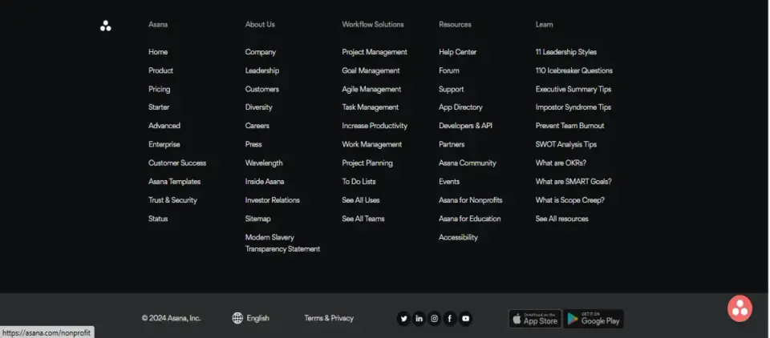Image resolution: width=770 pixels, height=338 pixels.
Task: Open the Product link
Action: pyautogui.click(x=160, y=70)
